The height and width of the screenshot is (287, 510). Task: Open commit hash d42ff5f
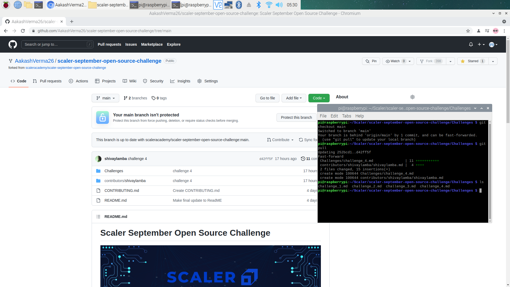coord(266,159)
